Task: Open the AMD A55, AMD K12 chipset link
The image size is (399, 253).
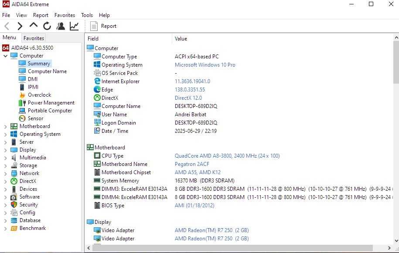Action: [198, 172]
